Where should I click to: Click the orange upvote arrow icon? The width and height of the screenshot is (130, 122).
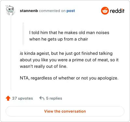[x=8, y=98]
